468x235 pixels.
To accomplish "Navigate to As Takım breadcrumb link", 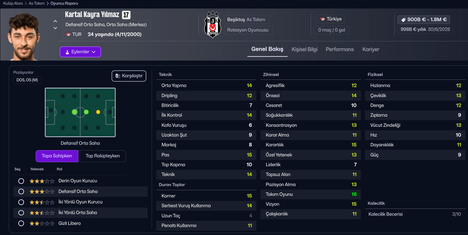I will click(37, 3).
